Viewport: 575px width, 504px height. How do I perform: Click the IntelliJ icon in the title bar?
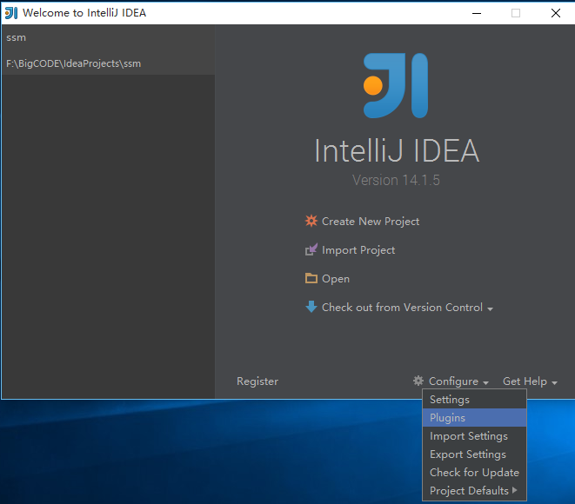tap(11, 13)
